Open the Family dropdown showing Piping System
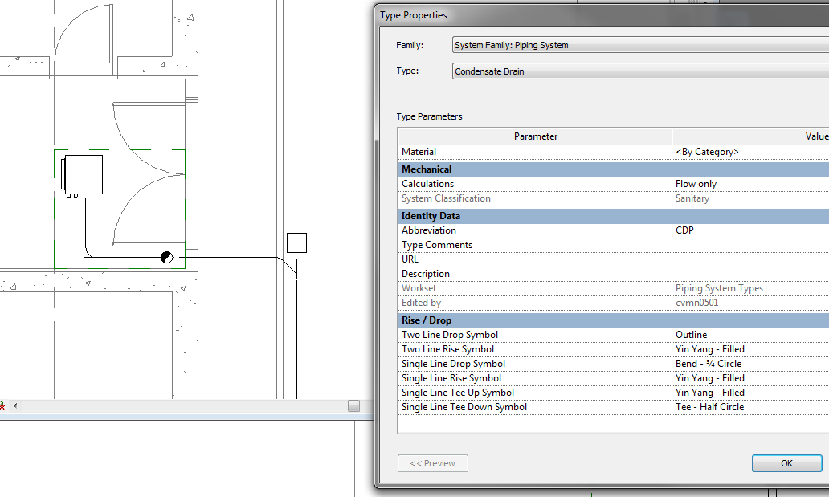This screenshot has width=829, height=497. [x=639, y=45]
